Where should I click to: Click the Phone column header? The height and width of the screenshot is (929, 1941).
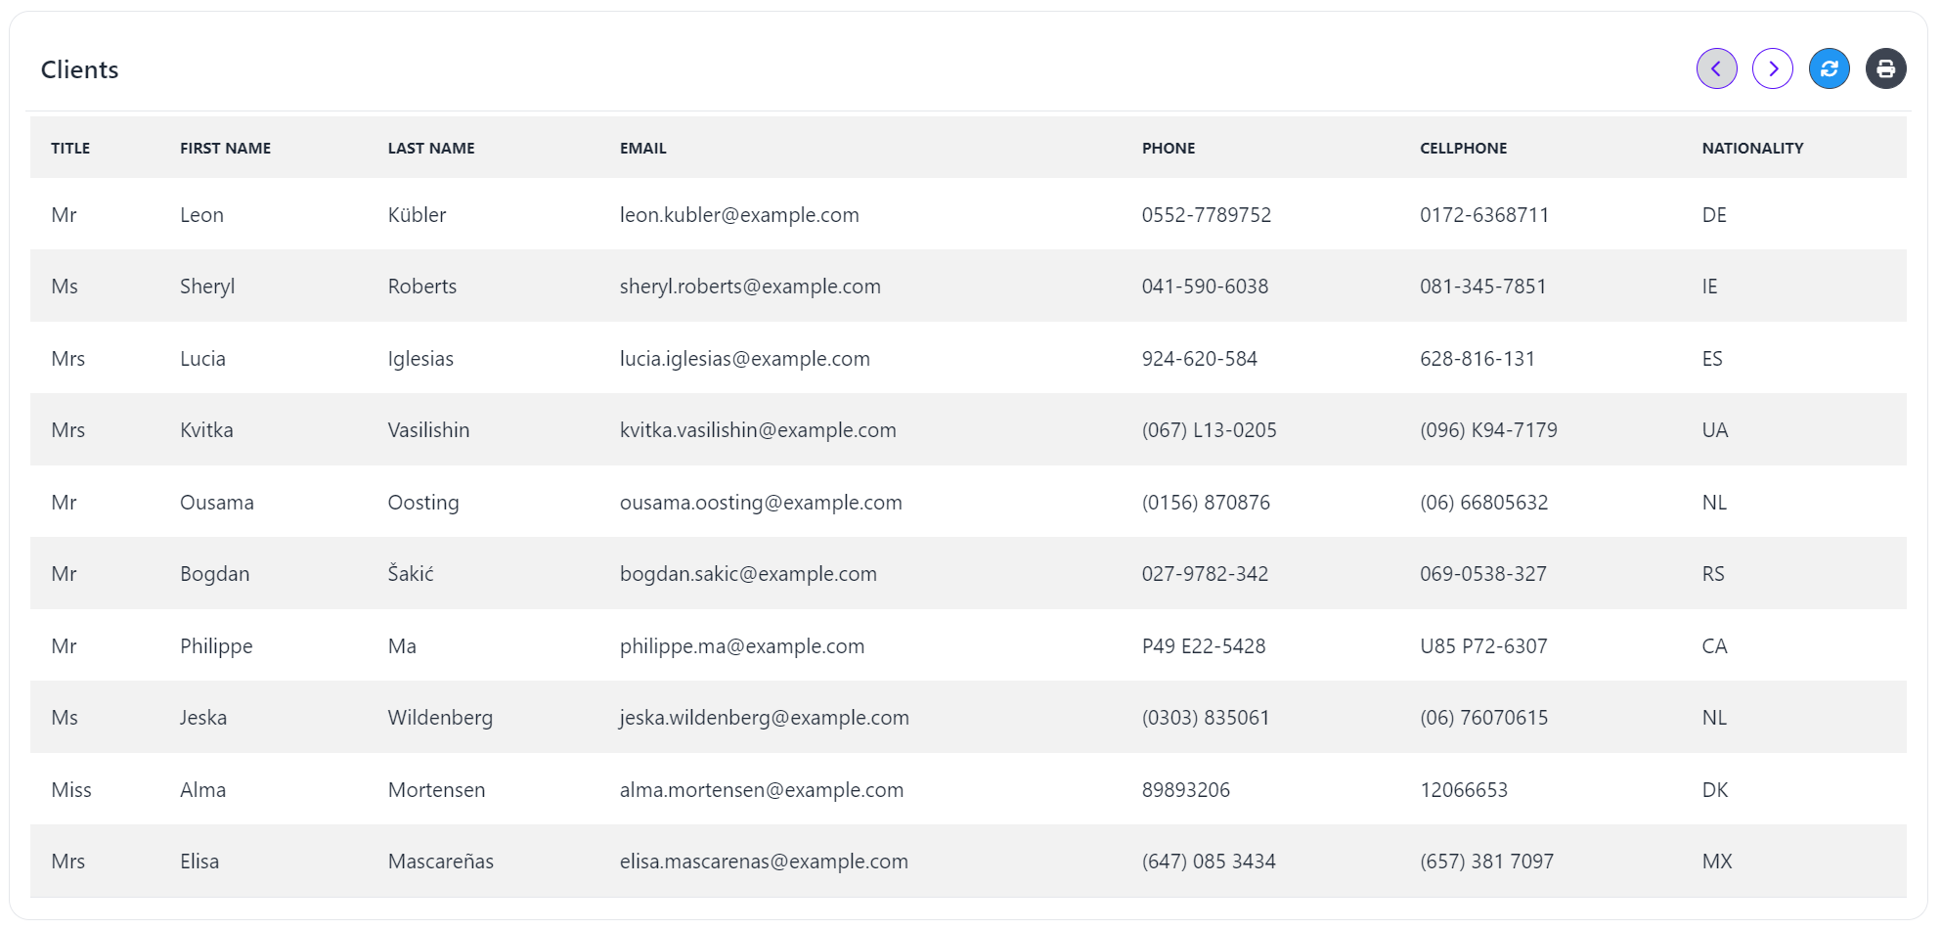[x=1168, y=149]
